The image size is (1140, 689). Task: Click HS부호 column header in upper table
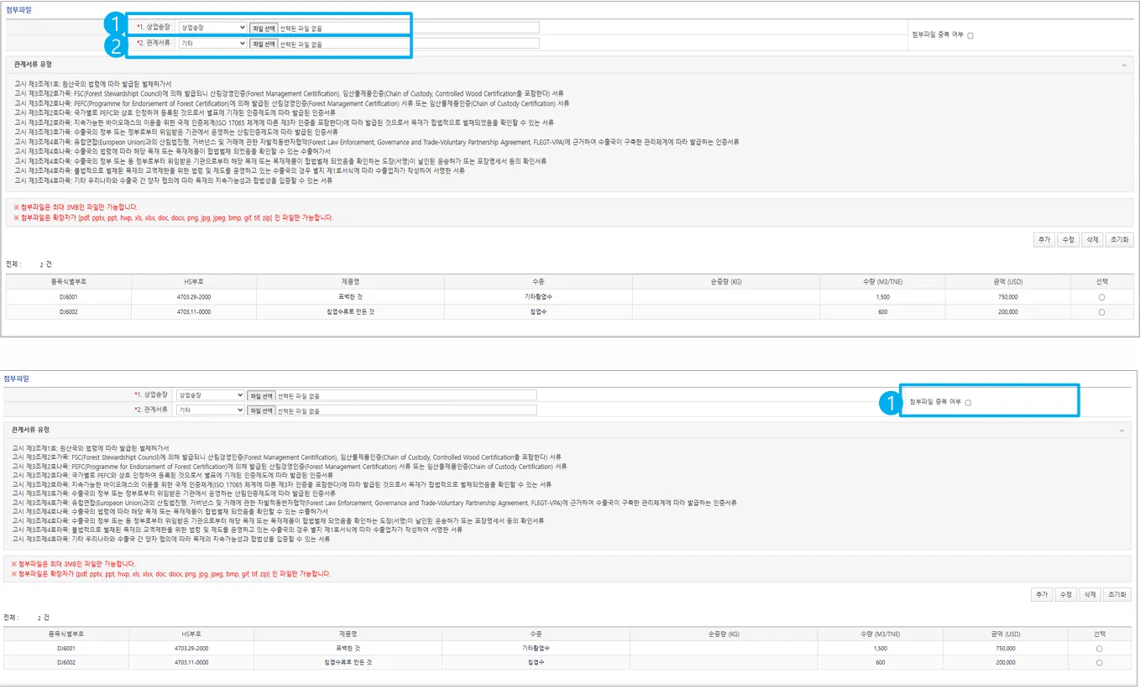(x=193, y=282)
